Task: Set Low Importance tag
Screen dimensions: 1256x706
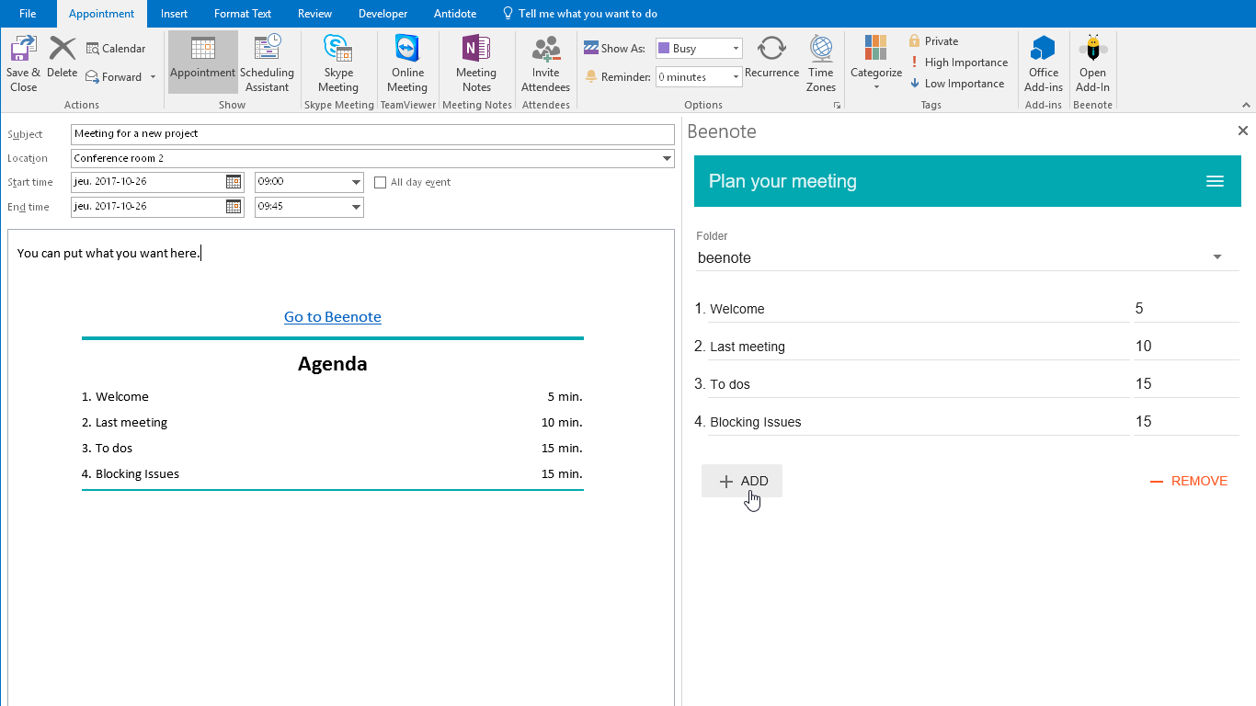Action: (x=956, y=84)
